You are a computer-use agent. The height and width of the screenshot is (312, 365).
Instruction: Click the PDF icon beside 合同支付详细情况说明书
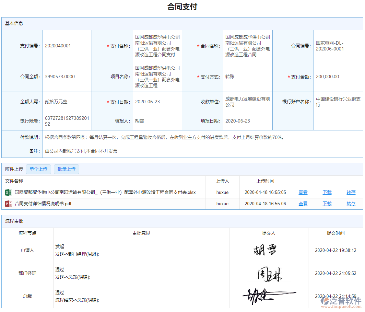pyautogui.click(x=8, y=204)
